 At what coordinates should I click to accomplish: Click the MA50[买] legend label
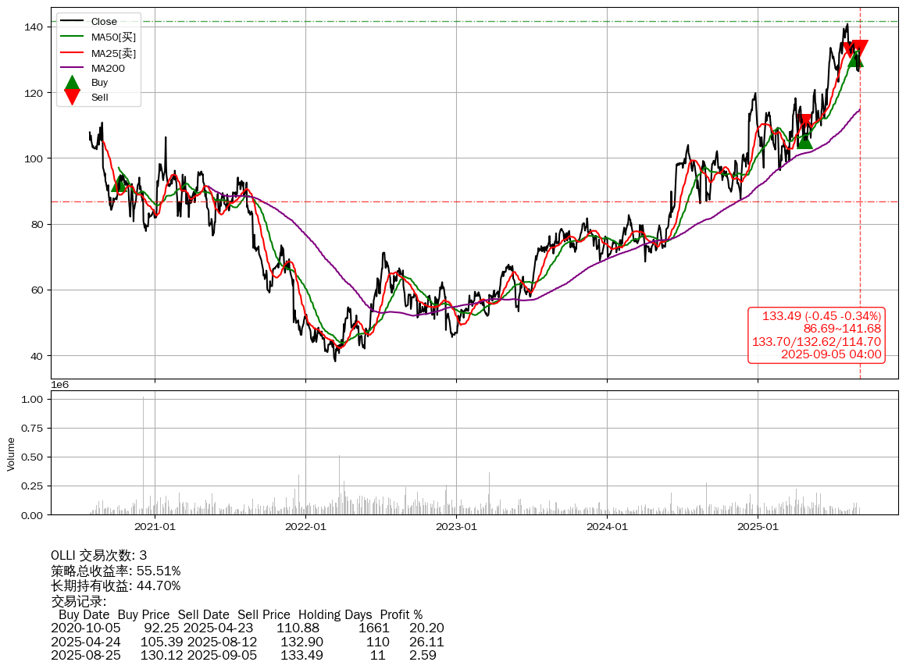[113, 37]
